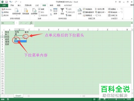Select column D header

39,30
